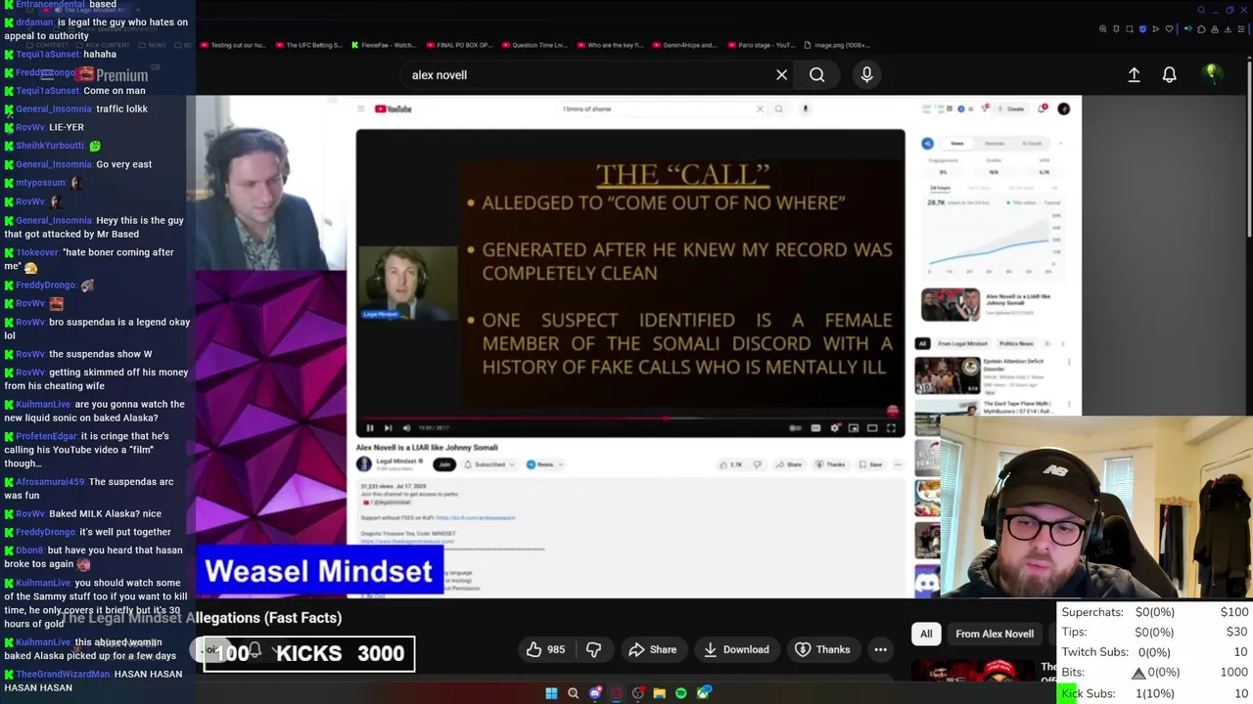Click the inner page search magnifier icon

coord(778,109)
